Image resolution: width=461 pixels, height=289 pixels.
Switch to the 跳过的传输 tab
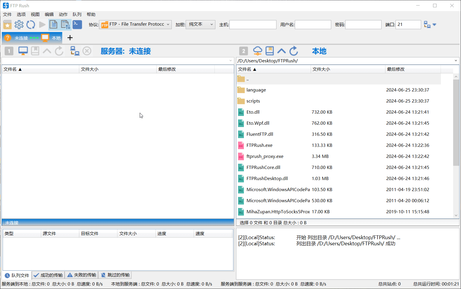point(115,275)
